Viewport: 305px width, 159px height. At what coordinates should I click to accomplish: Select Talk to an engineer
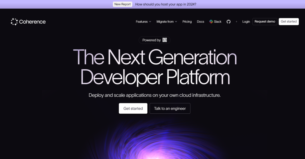pyautogui.click(x=170, y=108)
